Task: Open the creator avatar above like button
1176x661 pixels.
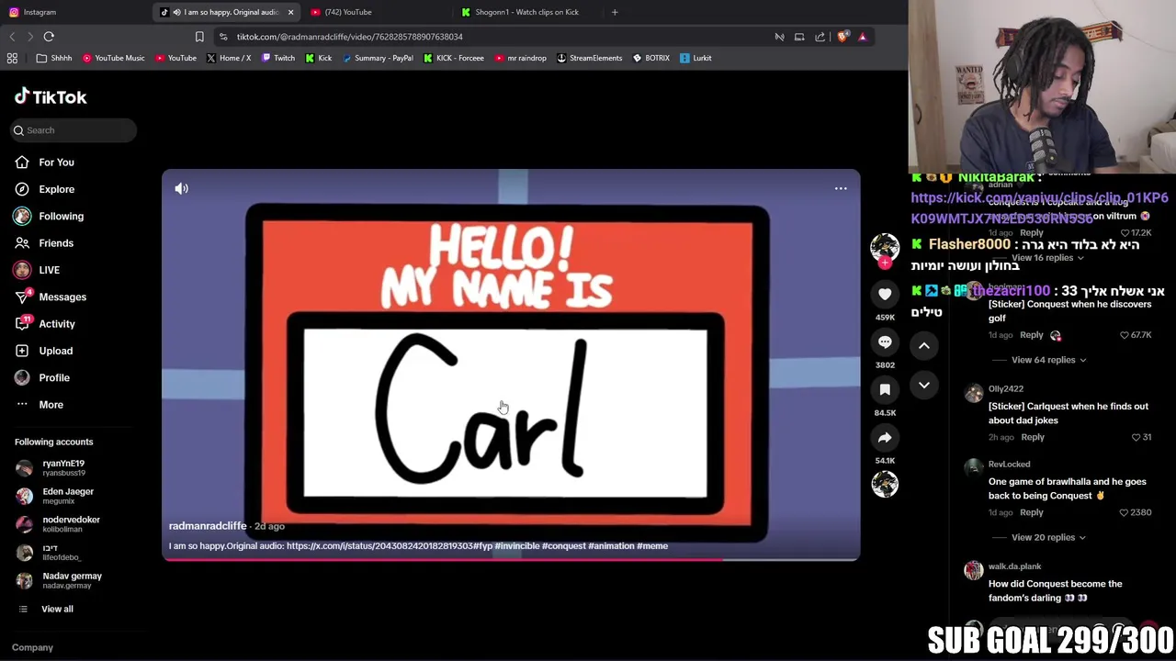Action: point(885,247)
